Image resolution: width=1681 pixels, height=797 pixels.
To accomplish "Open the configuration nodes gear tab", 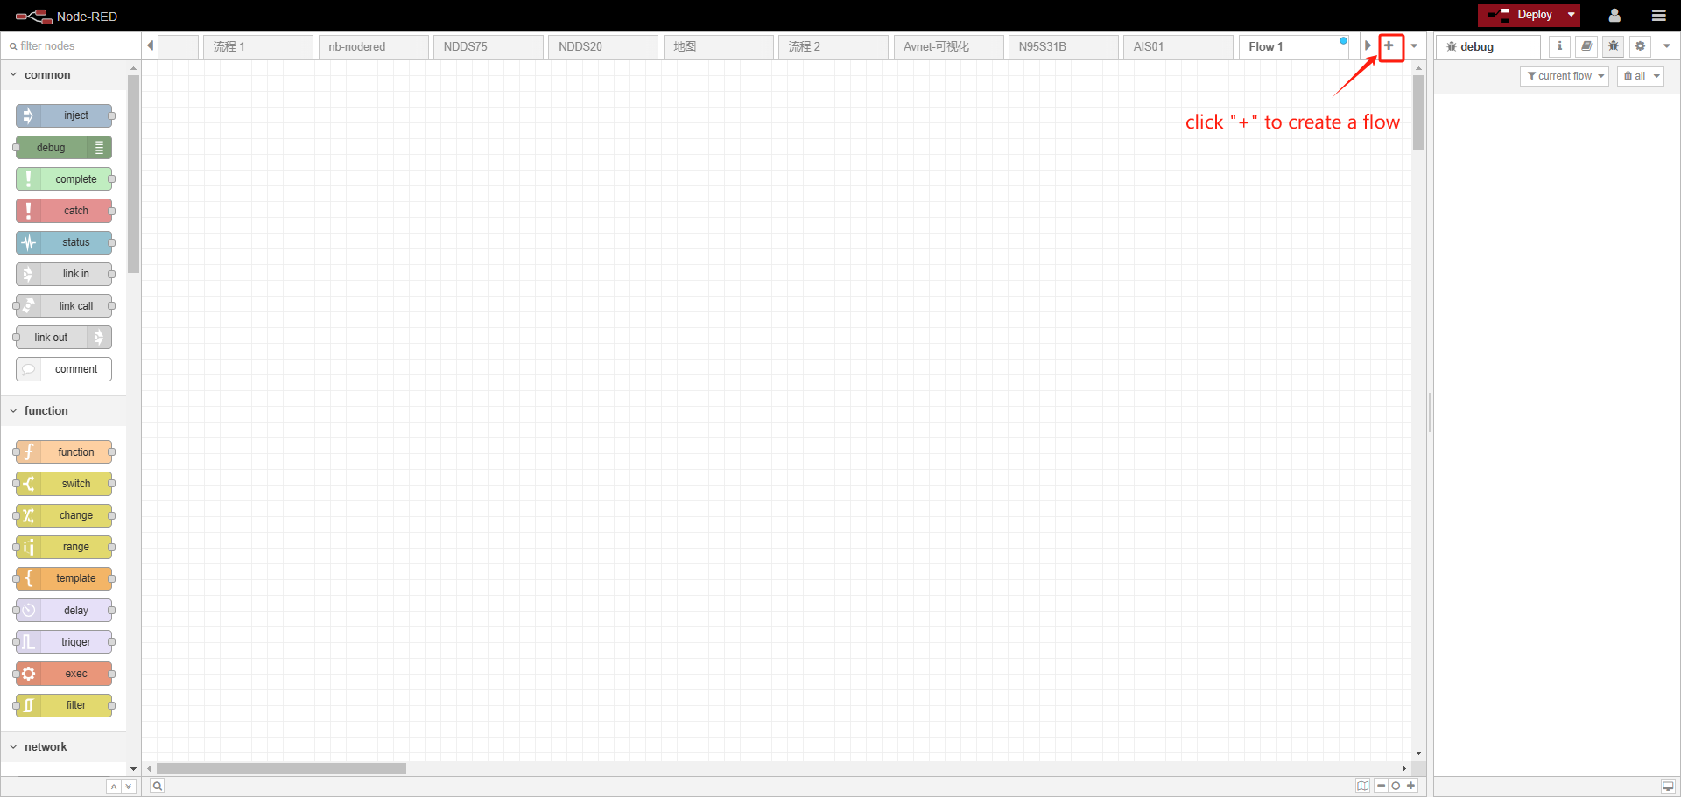I will click(x=1641, y=46).
